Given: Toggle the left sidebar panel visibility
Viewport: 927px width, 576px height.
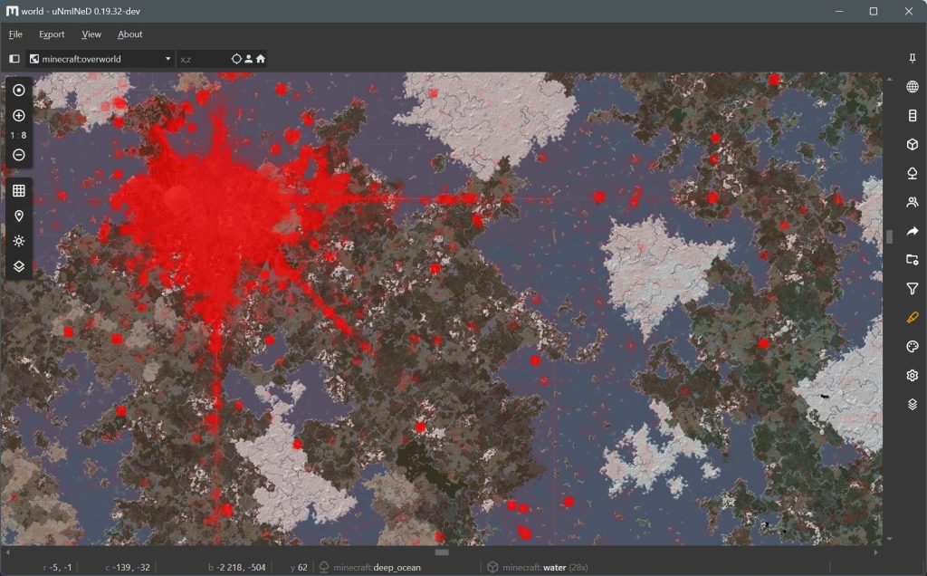Looking at the screenshot, I should (13, 58).
